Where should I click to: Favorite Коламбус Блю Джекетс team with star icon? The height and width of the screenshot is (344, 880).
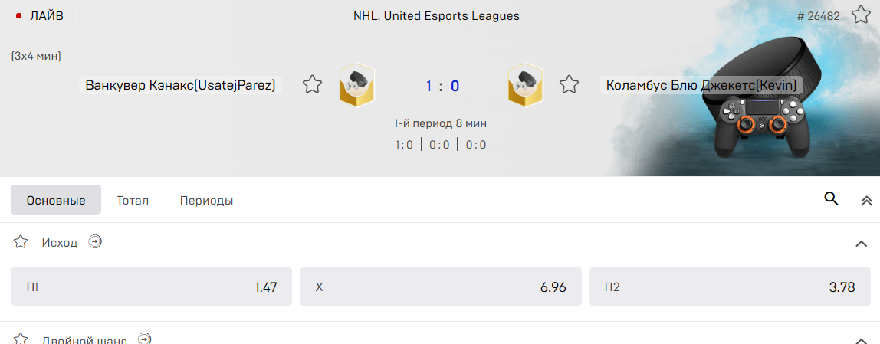(569, 85)
